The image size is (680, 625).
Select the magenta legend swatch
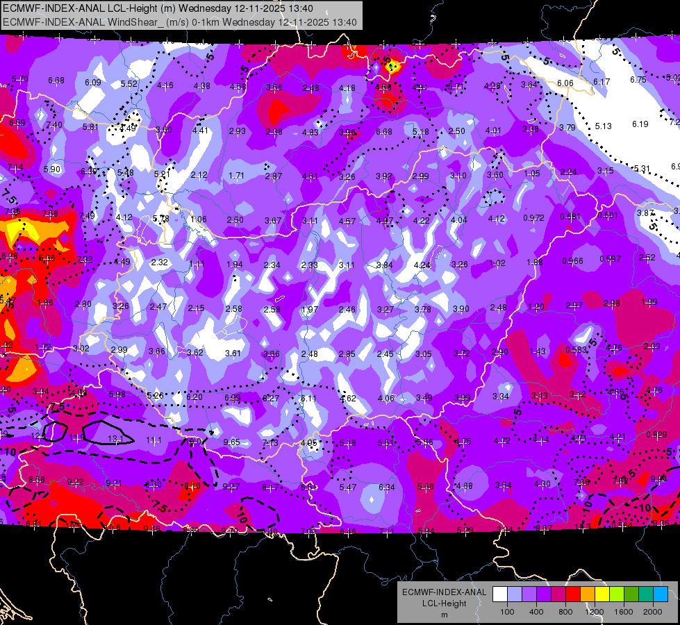[558, 594]
